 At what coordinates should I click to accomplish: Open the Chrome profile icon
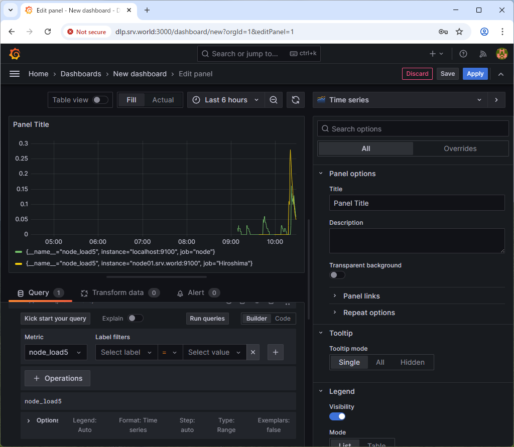coord(484,32)
